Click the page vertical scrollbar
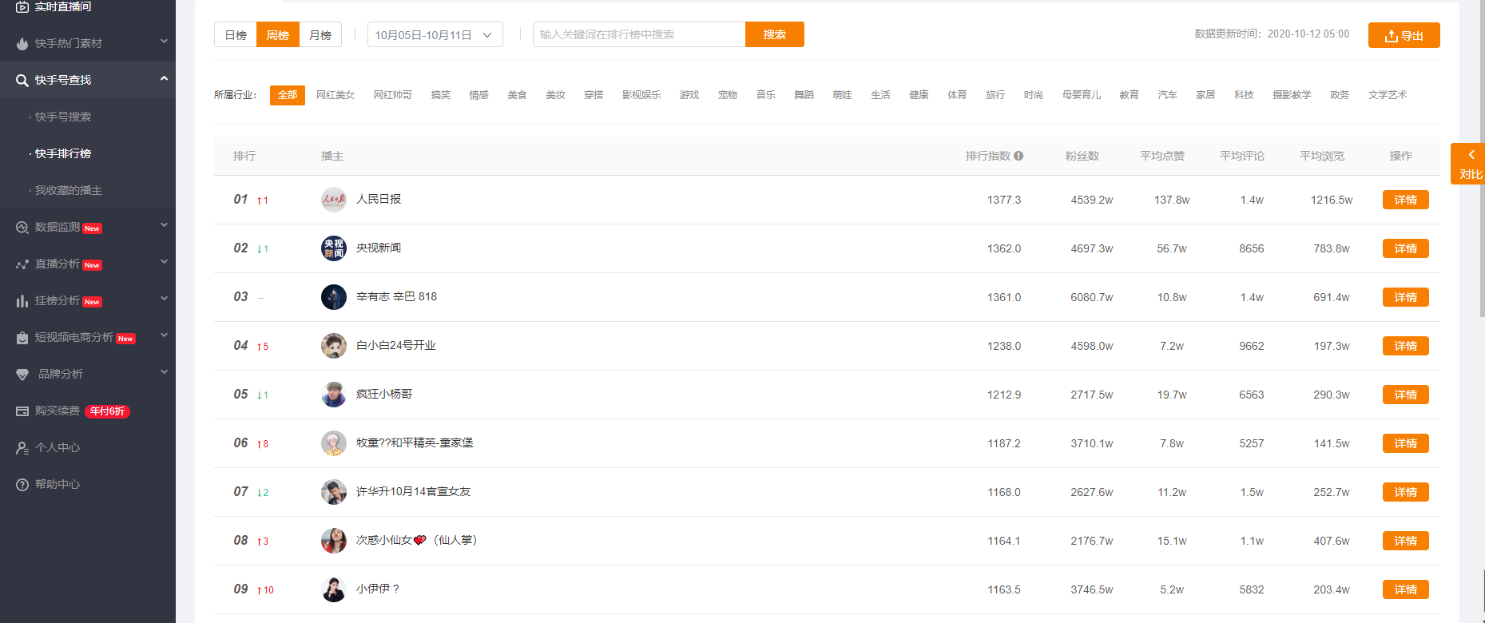Screen dimensions: 1485x623 coord(1482,160)
